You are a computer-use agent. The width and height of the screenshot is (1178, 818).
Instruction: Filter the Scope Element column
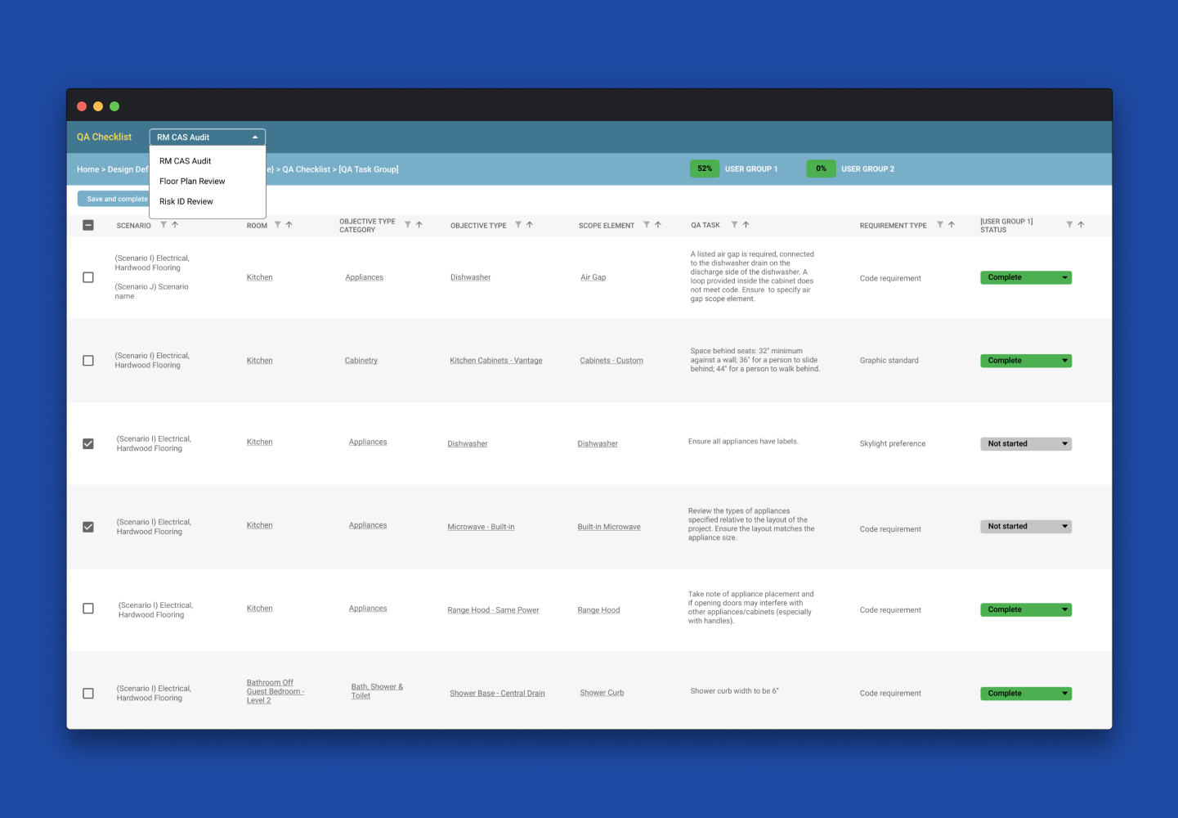click(647, 225)
